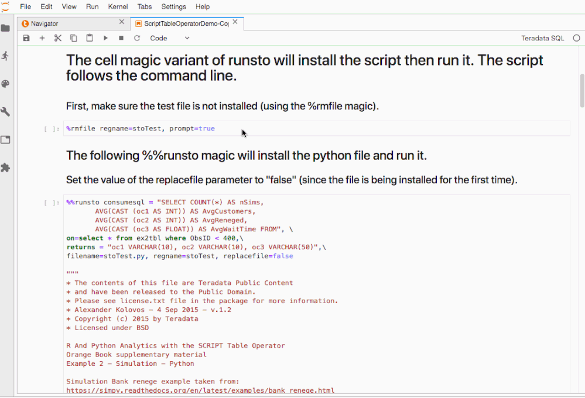Image resolution: width=585 pixels, height=398 pixels.
Task: Open the command palette sidebar icon
Action: 6,84
